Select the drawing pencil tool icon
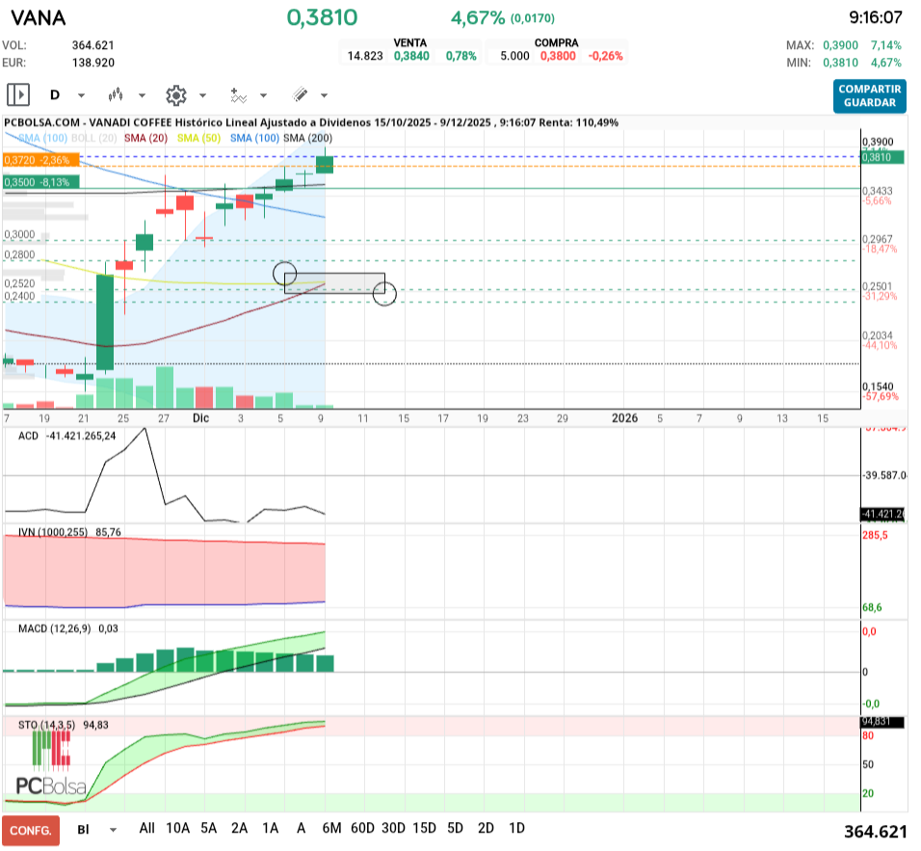921x851 pixels. pos(300,95)
